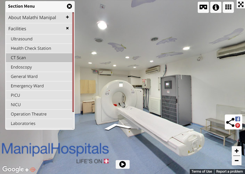Viewport: 245px width, 174px height.
Task: Open Laboratories section
Action: (39, 124)
